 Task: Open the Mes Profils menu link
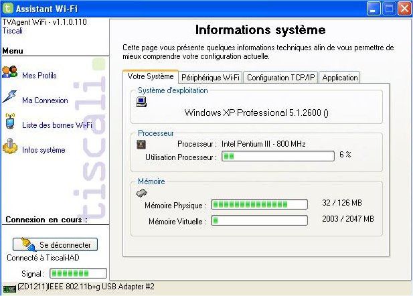click(x=39, y=76)
